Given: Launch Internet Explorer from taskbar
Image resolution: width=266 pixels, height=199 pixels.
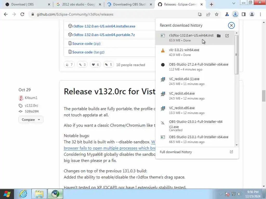Looking at the screenshot, I should pos(23,194).
